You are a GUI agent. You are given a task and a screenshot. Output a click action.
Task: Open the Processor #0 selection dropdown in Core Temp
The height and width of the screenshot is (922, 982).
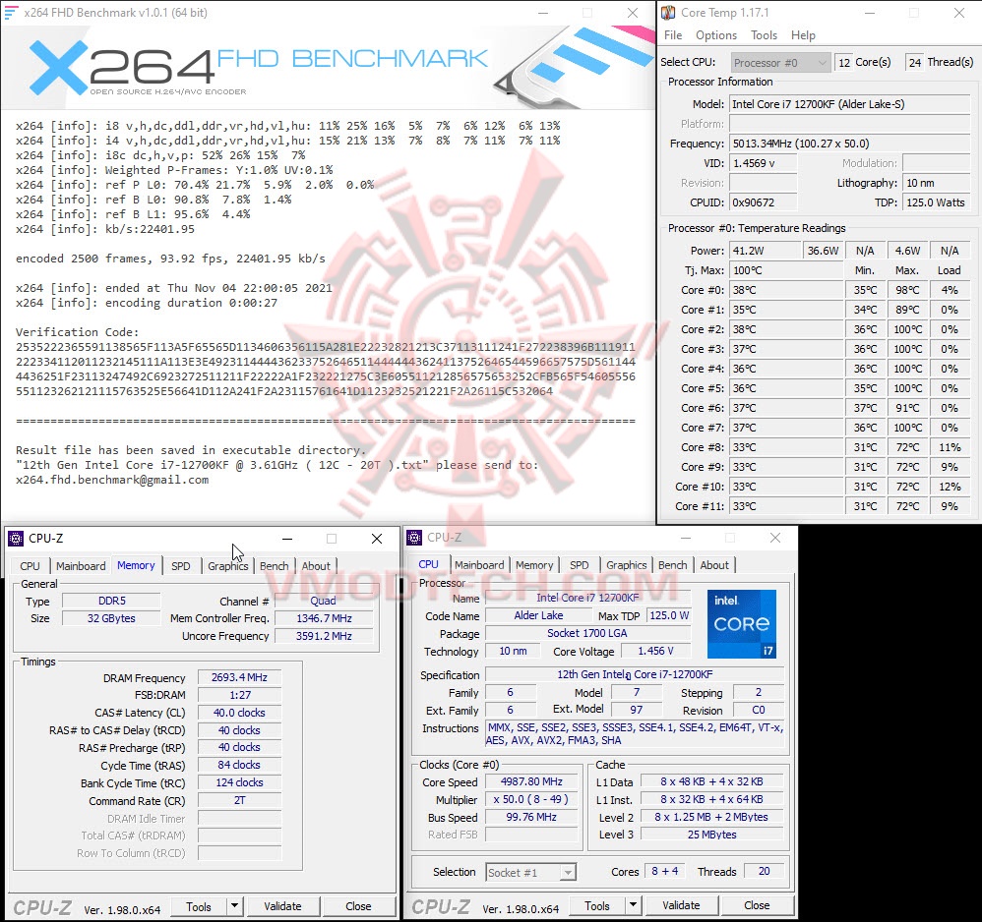tap(821, 62)
